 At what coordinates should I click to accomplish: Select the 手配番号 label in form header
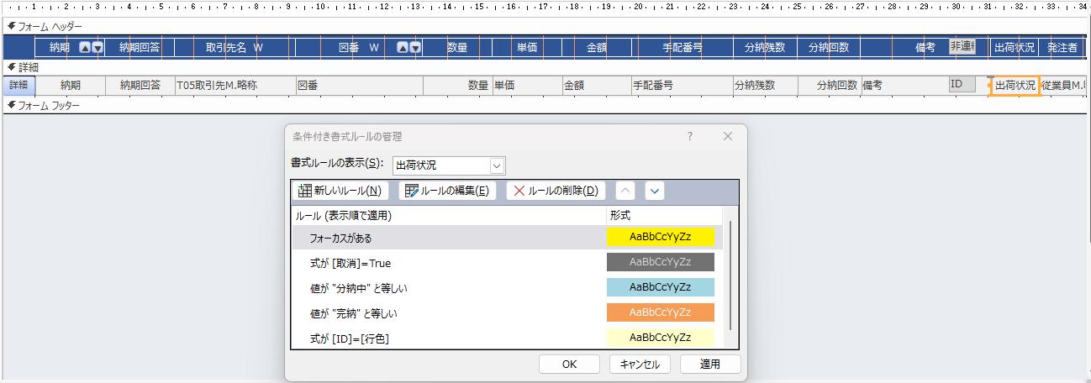pos(681,48)
